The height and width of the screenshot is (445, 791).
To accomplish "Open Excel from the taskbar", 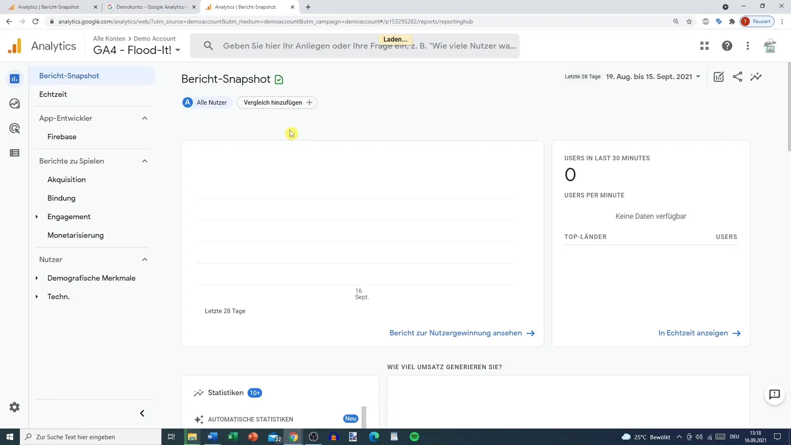I will point(233,437).
